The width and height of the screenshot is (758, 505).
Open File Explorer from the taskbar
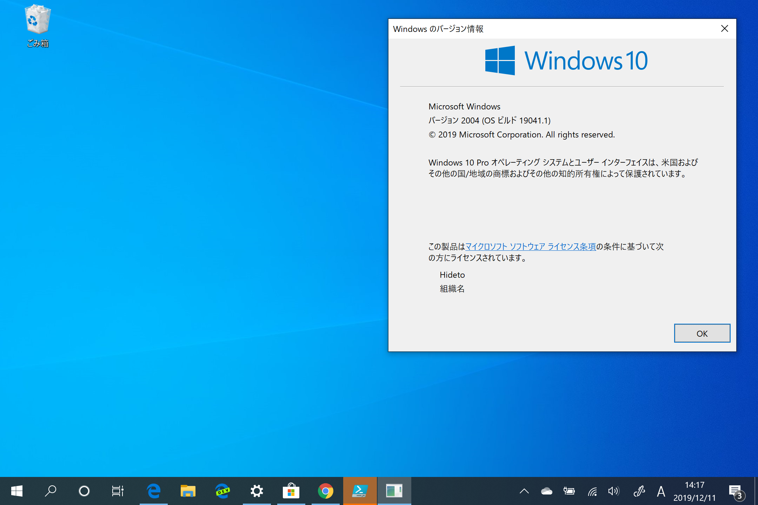(x=188, y=491)
